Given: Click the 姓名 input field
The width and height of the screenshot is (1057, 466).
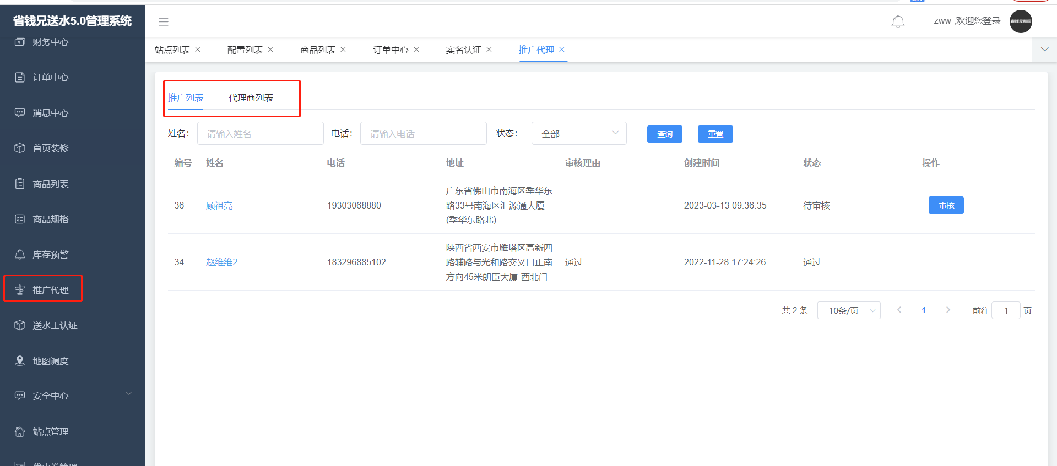Looking at the screenshot, I should coord(260,134).
